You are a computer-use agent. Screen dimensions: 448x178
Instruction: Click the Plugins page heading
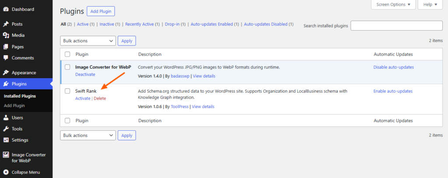[72, 11]
